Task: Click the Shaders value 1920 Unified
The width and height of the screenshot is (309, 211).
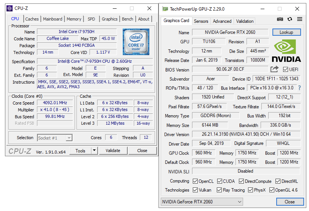Action: pos(213,97)
